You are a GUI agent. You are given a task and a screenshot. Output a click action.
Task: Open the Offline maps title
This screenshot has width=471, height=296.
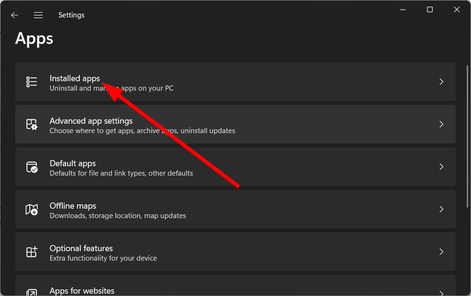[73, 206]
